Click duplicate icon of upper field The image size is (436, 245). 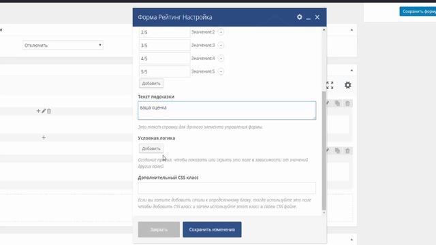tap(337, 103)
